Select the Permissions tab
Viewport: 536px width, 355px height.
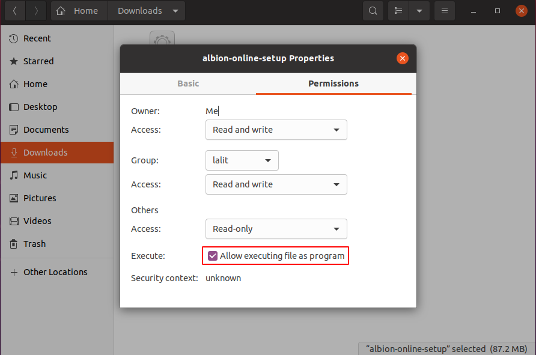[x=333, y=83]
